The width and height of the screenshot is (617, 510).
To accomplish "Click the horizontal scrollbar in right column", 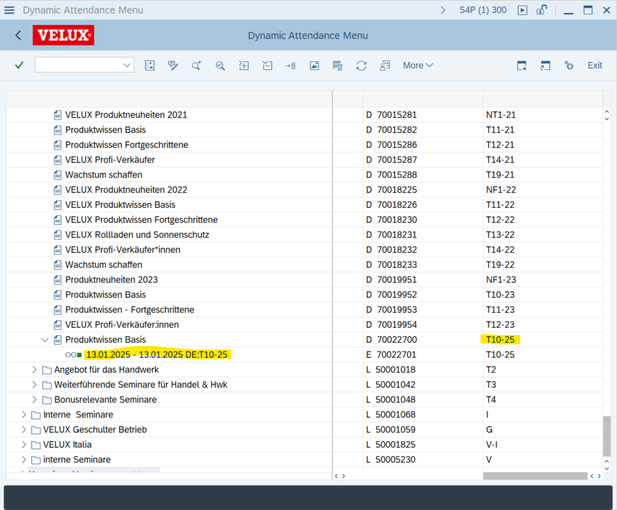I will point(535,476).
